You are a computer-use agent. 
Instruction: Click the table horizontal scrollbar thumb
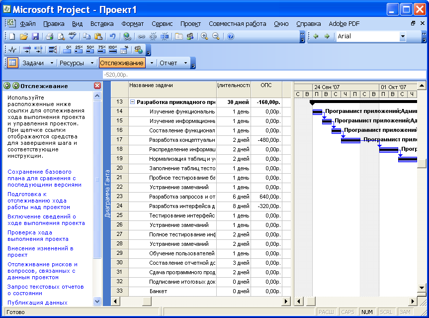(x=147, y=301)
